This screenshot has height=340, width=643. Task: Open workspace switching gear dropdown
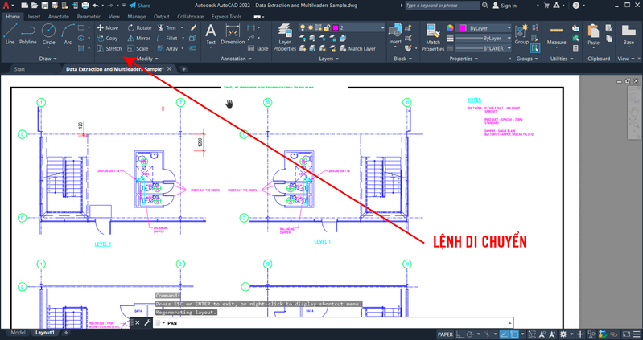click(x=571, y=334)
